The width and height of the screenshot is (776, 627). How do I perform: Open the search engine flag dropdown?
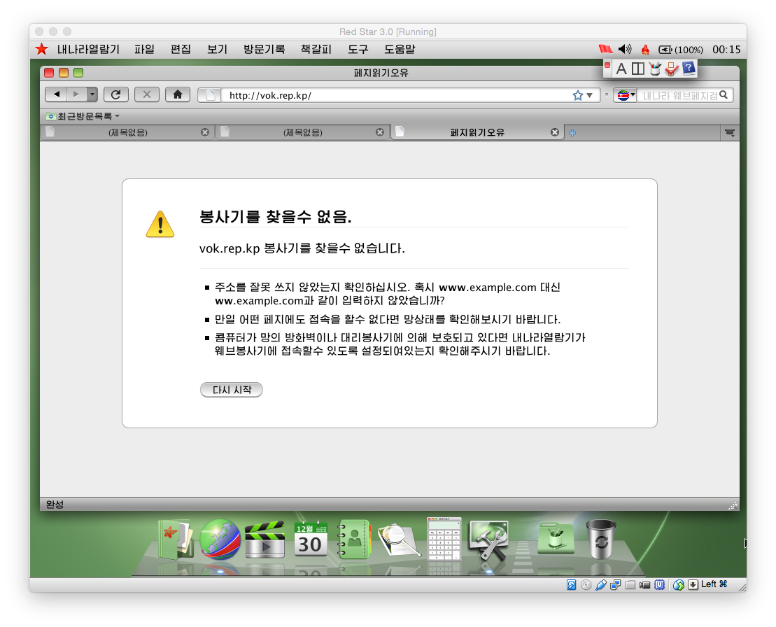click(x=624, y=95)
